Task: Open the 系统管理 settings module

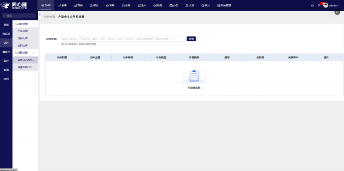Action: pyautogui.click(x=224, y=6)
